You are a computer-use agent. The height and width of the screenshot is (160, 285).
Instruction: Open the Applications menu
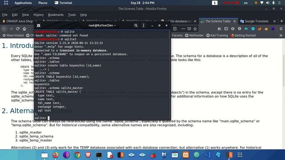click(23, 3)
